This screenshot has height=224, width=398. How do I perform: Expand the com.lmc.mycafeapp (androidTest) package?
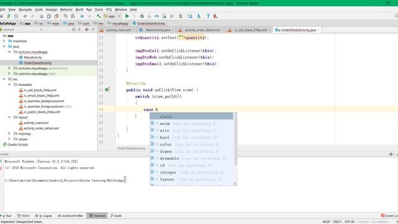[x=9, y=68]
